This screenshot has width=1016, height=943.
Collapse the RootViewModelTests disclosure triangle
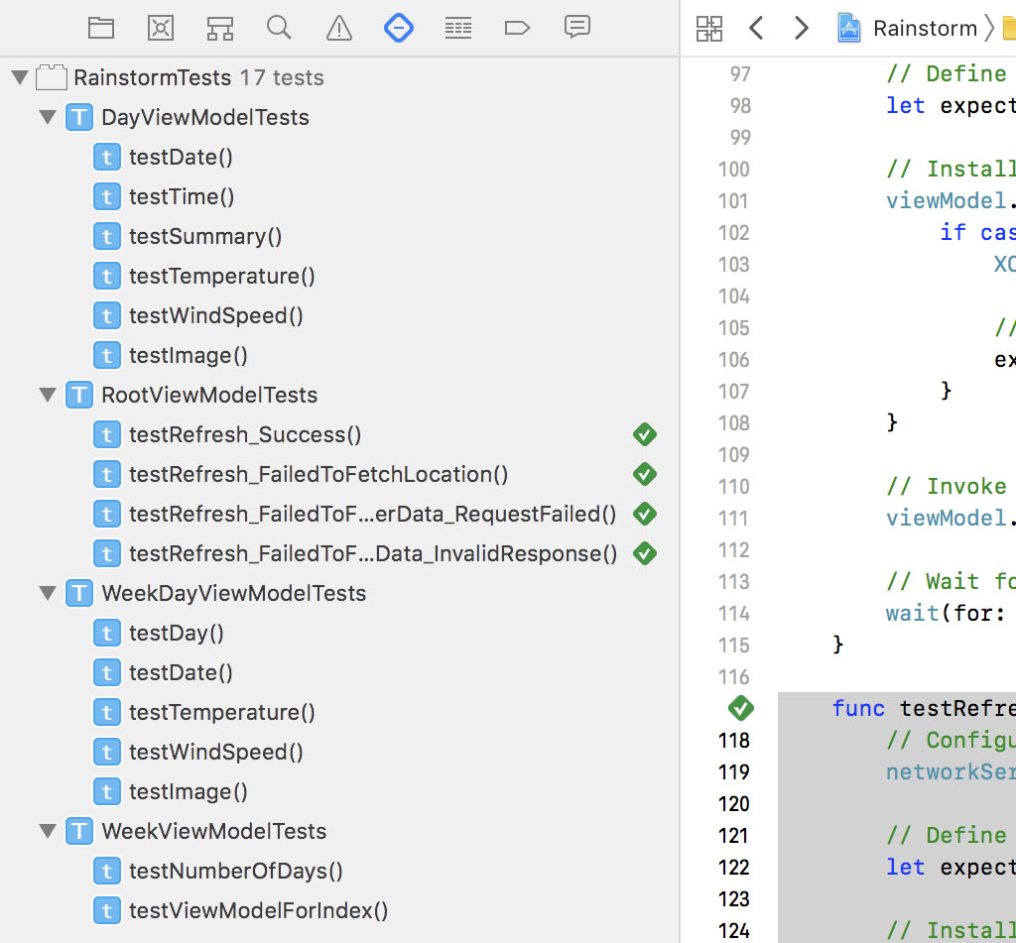point(47,395)
